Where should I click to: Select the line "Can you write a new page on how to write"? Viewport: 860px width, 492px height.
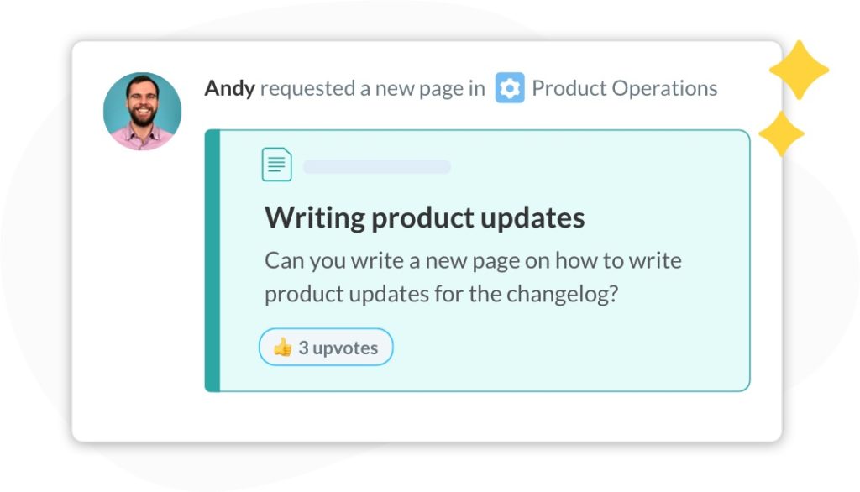click(473, 260)
